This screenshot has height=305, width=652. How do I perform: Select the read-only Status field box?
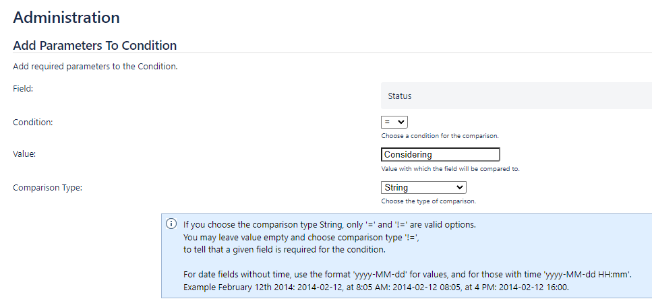click(x=516, y=96)
